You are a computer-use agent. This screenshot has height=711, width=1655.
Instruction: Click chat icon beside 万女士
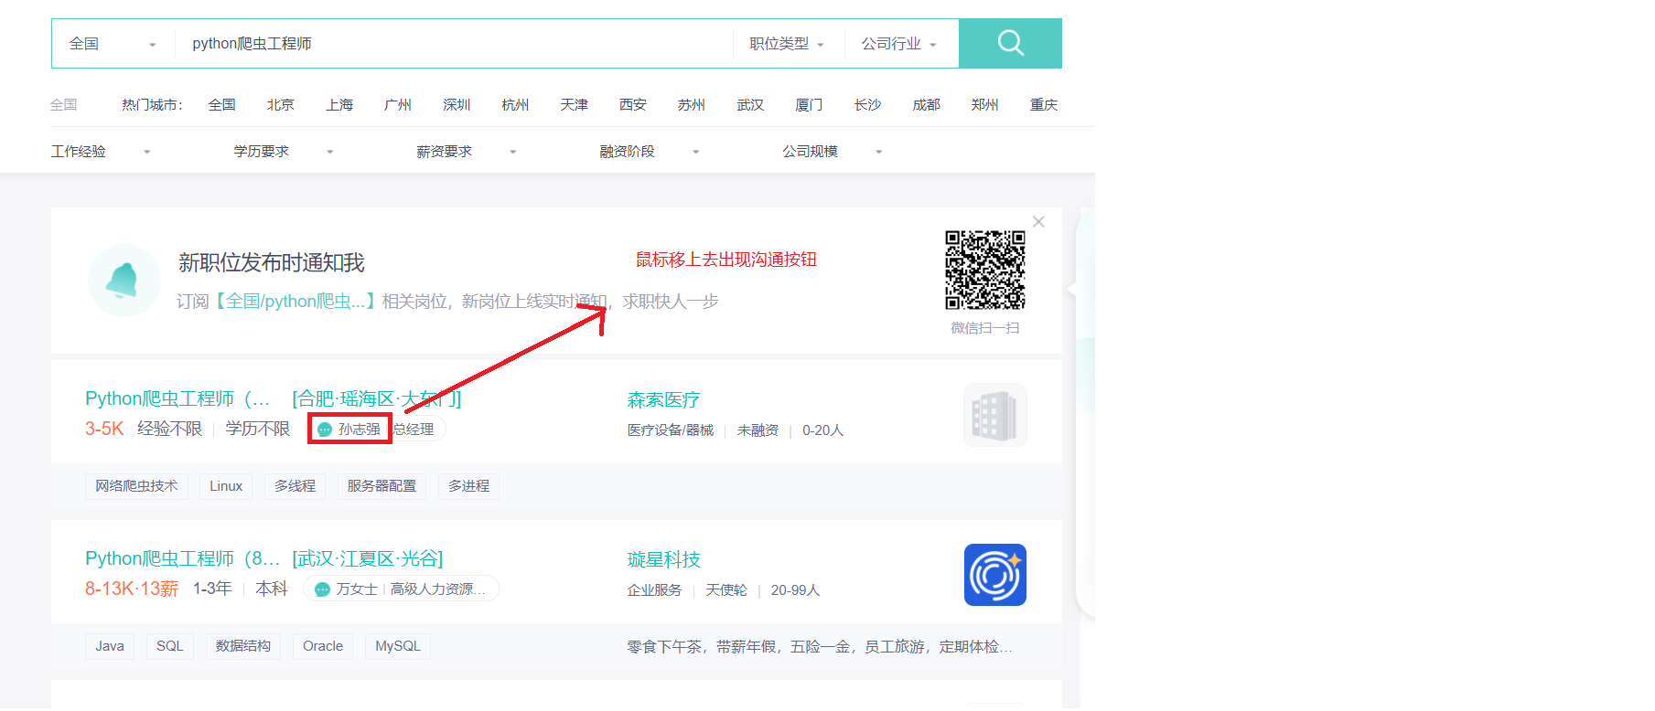[322, 589]
